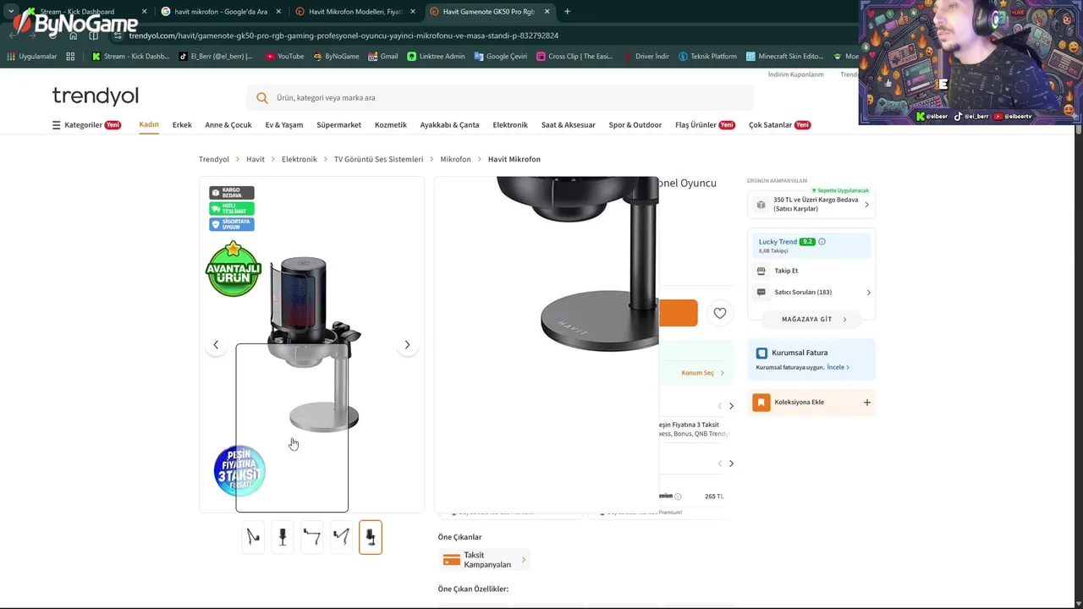Image resolution: width=1083 pixels, height=609 pixels.
Task: Click the tab groups grid icon in bookmarks bar
Action: click(x=70, y=57)
